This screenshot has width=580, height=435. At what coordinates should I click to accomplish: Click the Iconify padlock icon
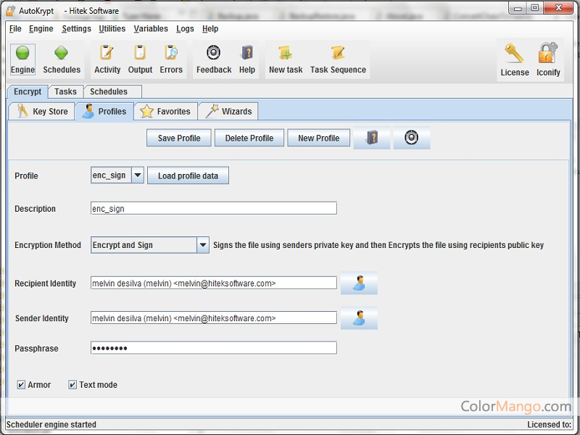pos(548,59)
